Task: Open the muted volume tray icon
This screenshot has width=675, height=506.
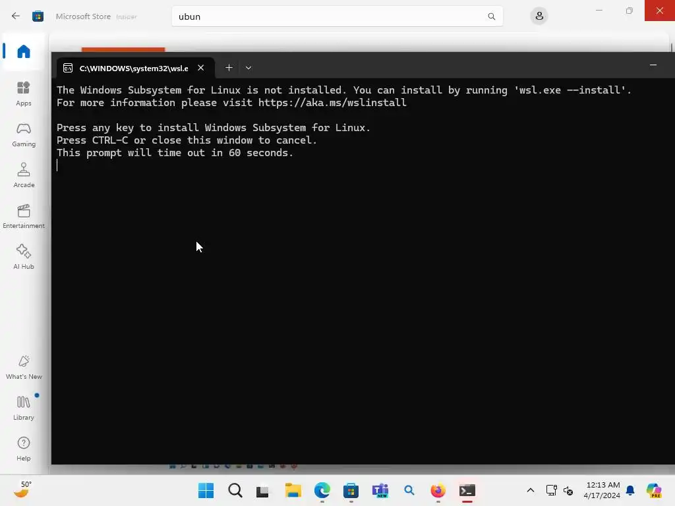Action: 568,490
